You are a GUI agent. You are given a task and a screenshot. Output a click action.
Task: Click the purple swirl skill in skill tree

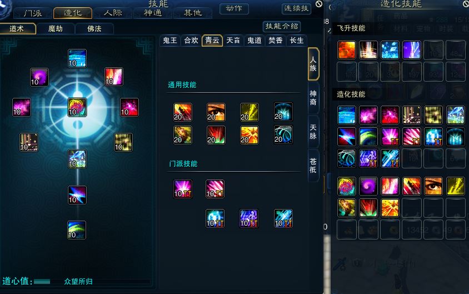39,77
